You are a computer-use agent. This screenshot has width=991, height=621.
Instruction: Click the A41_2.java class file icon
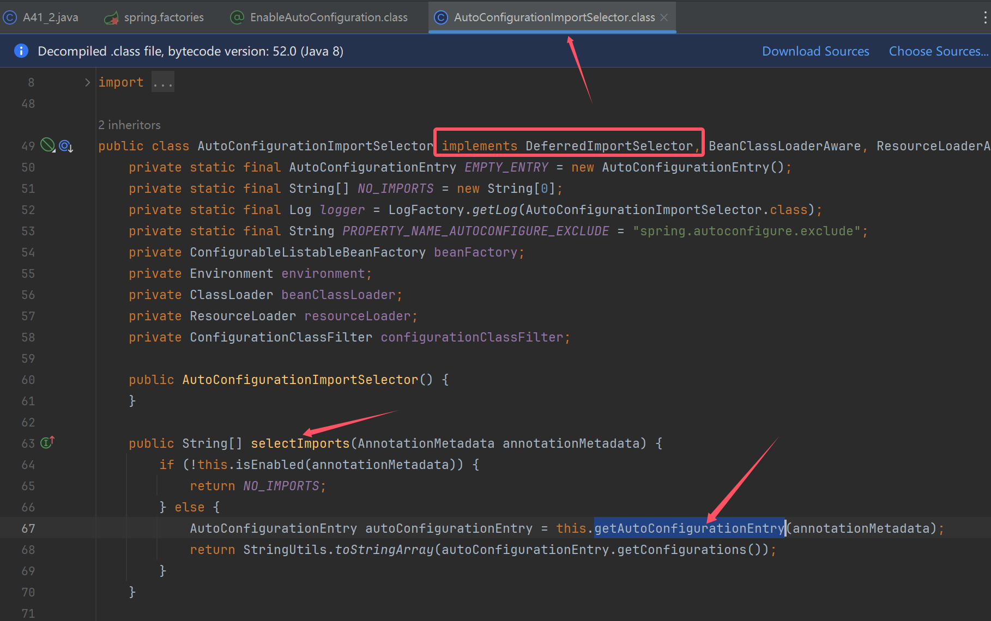(10, 17)
